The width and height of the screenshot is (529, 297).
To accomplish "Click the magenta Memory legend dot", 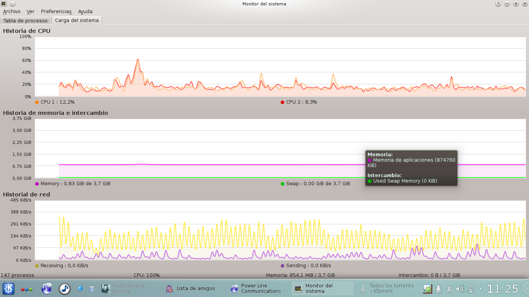I will 37,184.
